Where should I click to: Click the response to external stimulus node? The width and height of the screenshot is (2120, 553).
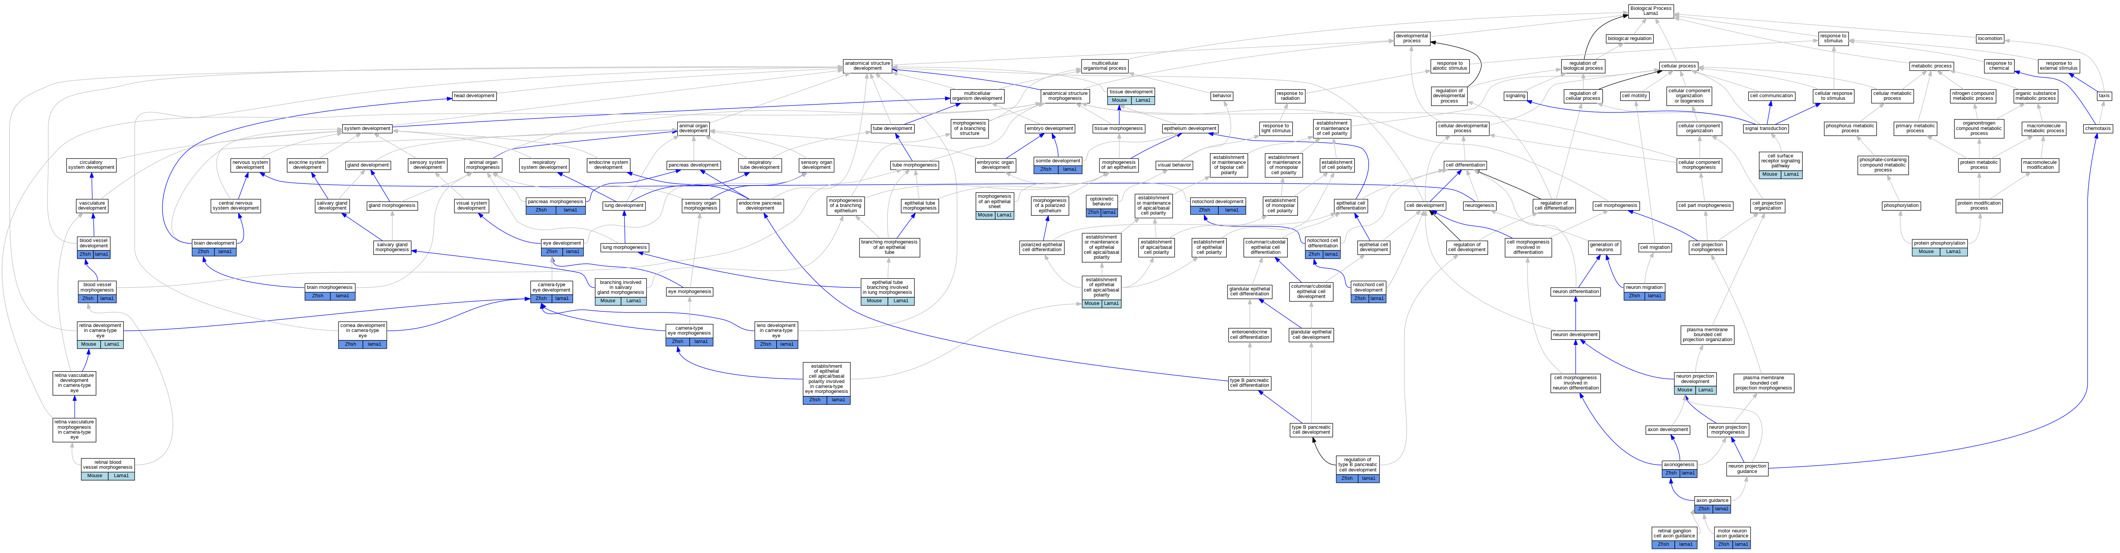click(2058, 66)
